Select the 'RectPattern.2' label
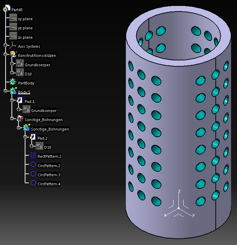The width and height of the screenshot is (237, 245). 49,156
